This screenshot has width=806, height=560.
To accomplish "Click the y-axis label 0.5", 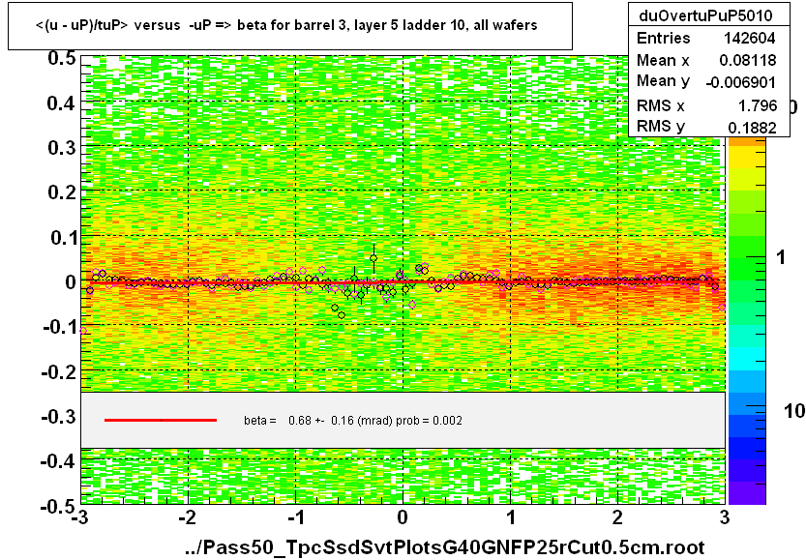I will click(x=62, y=58).
